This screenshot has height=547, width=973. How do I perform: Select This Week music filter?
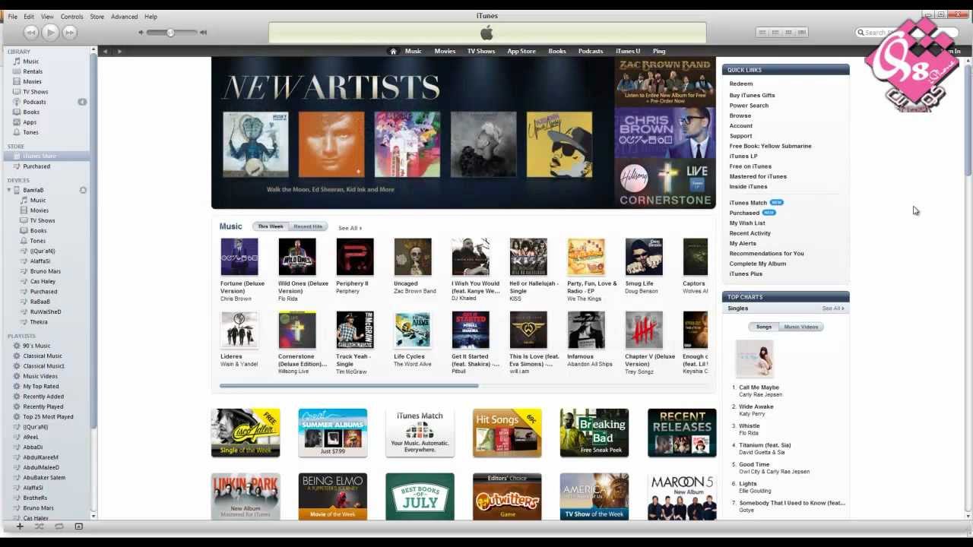(x=270, y=226)
